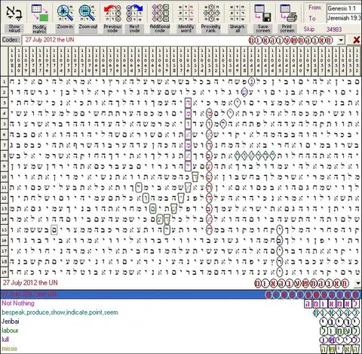Click the Hebrew letters beside labour entry
This screenshot has height=354, width=362.
pos(340,331)
